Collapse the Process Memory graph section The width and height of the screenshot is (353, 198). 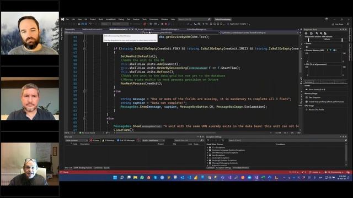click(x=305, y=50)
